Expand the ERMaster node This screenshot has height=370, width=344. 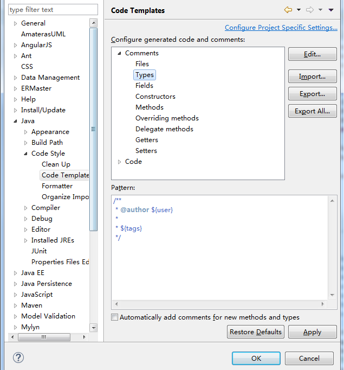pyautogui.click(x=15, y=88)
